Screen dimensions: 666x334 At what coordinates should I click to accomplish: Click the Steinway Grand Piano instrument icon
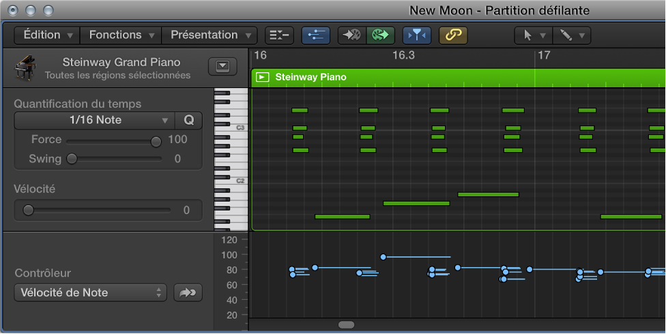tap(25, 68)
